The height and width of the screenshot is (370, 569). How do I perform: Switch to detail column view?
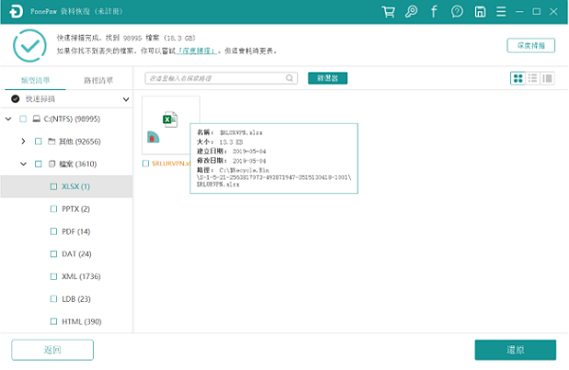(547, 79)
